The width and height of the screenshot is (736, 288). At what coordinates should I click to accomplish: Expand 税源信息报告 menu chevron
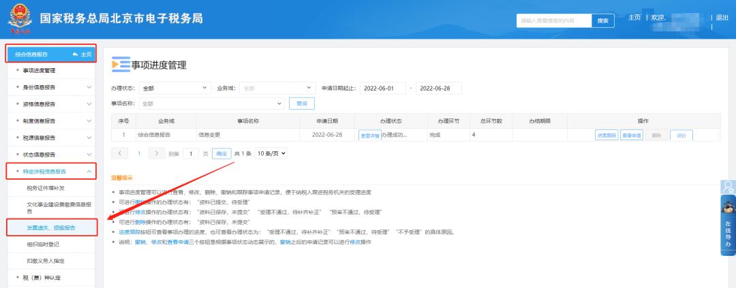click(x=89, y=138)
